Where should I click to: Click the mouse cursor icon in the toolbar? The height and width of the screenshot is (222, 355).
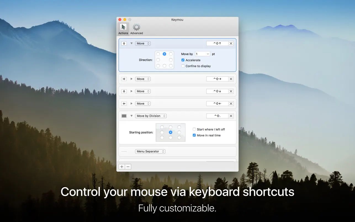click(123, 27)
